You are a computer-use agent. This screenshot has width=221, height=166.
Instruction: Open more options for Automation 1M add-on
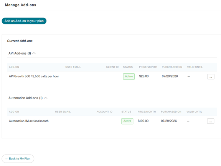pyautogui.click(x=211, y=121)
